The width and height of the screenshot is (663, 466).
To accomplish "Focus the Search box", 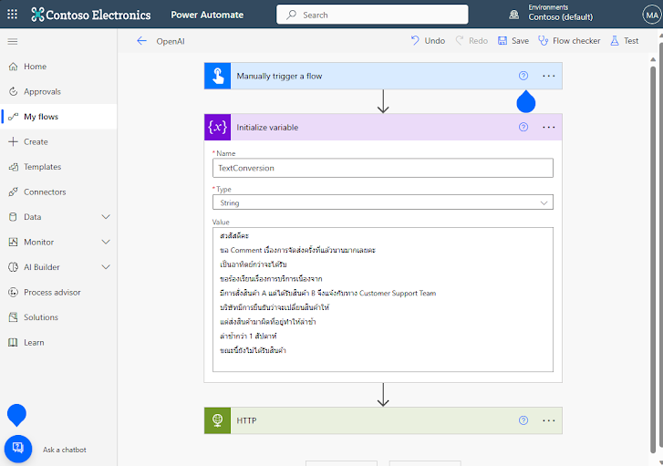I will 372,15.
